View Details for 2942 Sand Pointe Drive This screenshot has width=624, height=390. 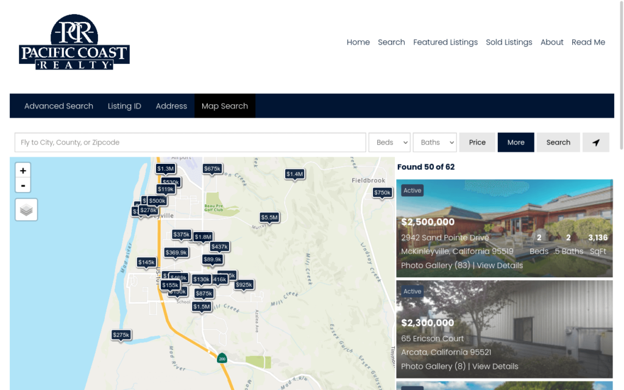click(x=500, y=266)
